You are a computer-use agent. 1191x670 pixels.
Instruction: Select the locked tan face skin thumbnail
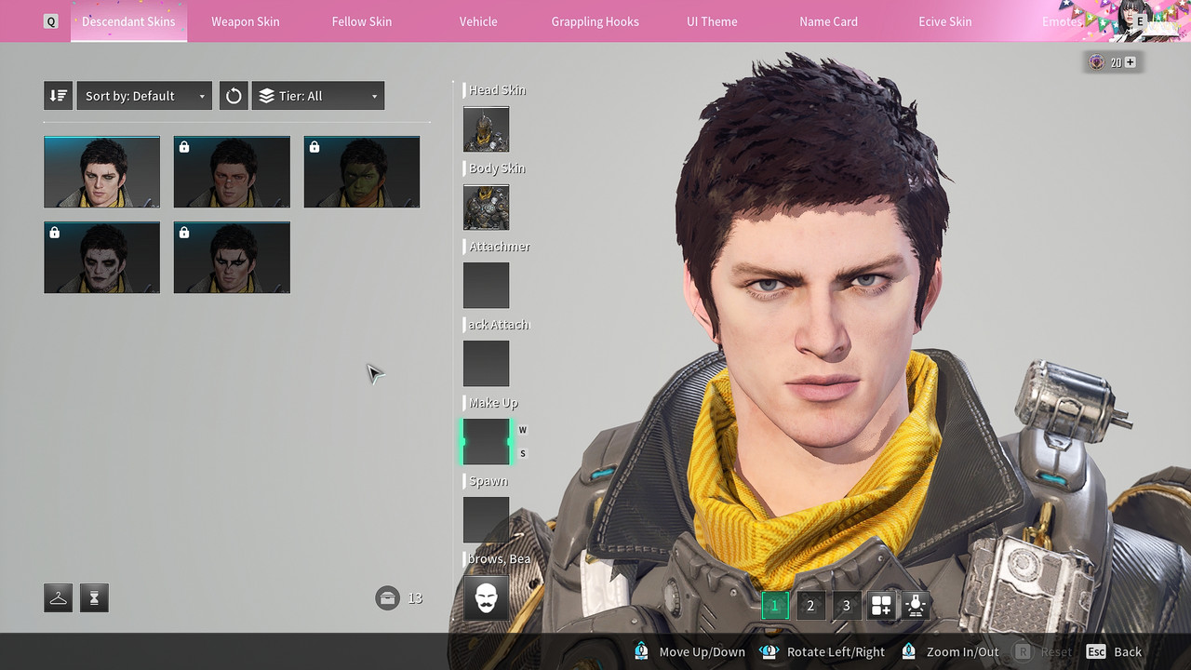(x=232, y=172)
